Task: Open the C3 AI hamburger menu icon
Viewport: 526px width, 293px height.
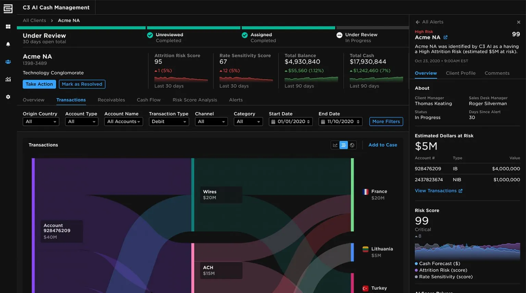Action: [x=8, y=9]
